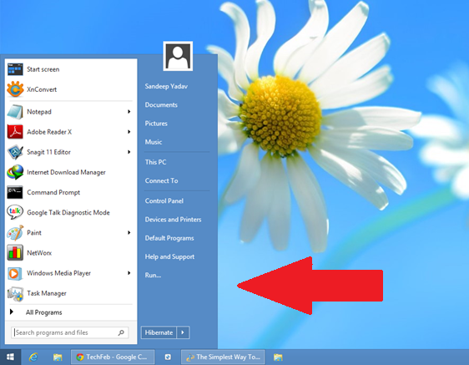Expand the Adobe Reader X submenu arrow
Image resolution: width=469 pixels, height=365 pixels.
pos(129,132)
